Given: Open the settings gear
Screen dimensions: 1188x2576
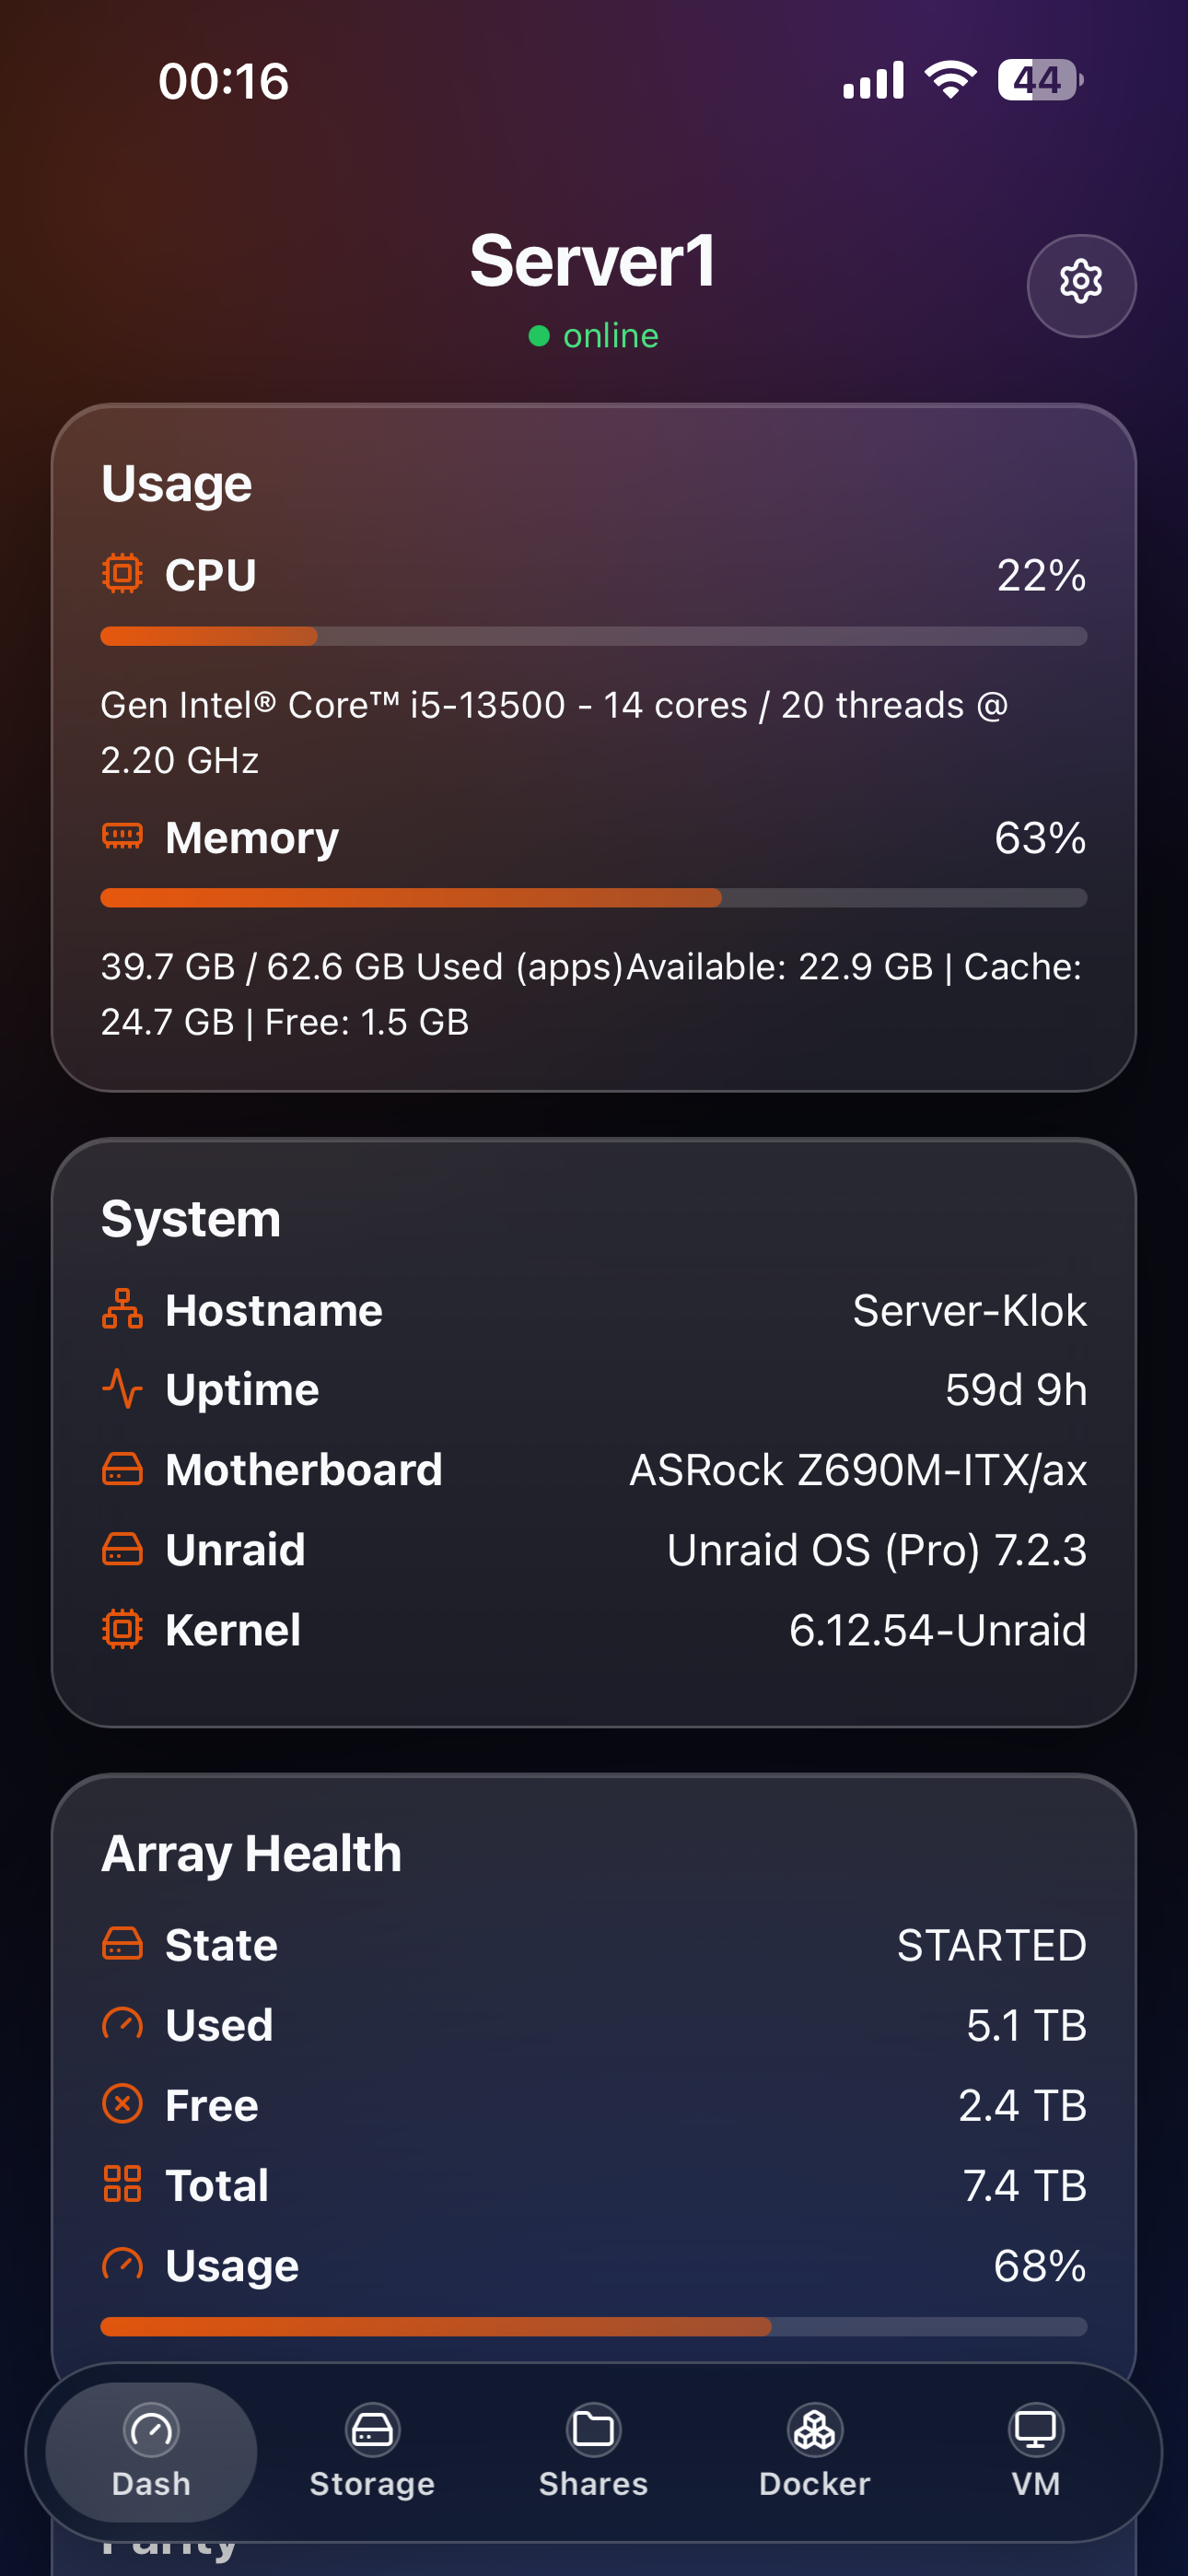Looking at the screenshot, I should coord(1081,285).
